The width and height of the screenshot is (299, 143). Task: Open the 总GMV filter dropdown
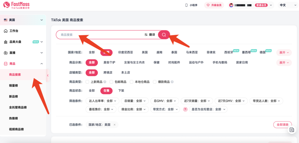165,101
